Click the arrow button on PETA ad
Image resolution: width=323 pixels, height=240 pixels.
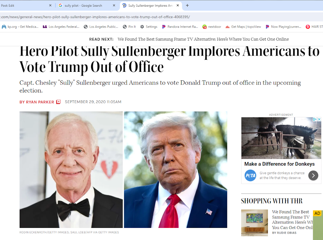313,175
